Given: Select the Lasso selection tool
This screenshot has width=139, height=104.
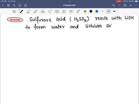Looking at the screenshot, I should (50, 12).
